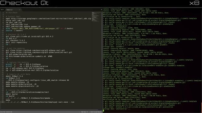Click the 'make module-qtquickcontrols -j6' line
This screenshot has height=113, width=202.
[x=22, y=86]
